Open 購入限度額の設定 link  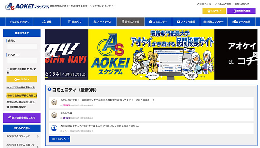click(16, 107)
